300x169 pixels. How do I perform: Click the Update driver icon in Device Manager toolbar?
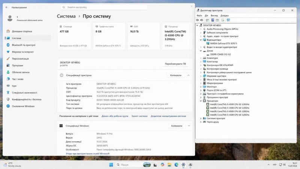point(223,20)
